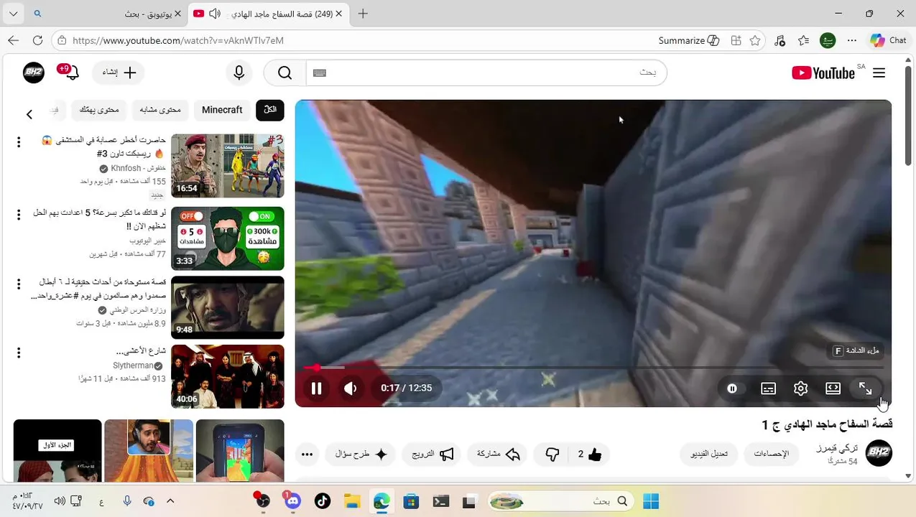The height and width of the screenshot is (517, 916).
Task: Seek on the video progress bar
Action: [593, 368]
